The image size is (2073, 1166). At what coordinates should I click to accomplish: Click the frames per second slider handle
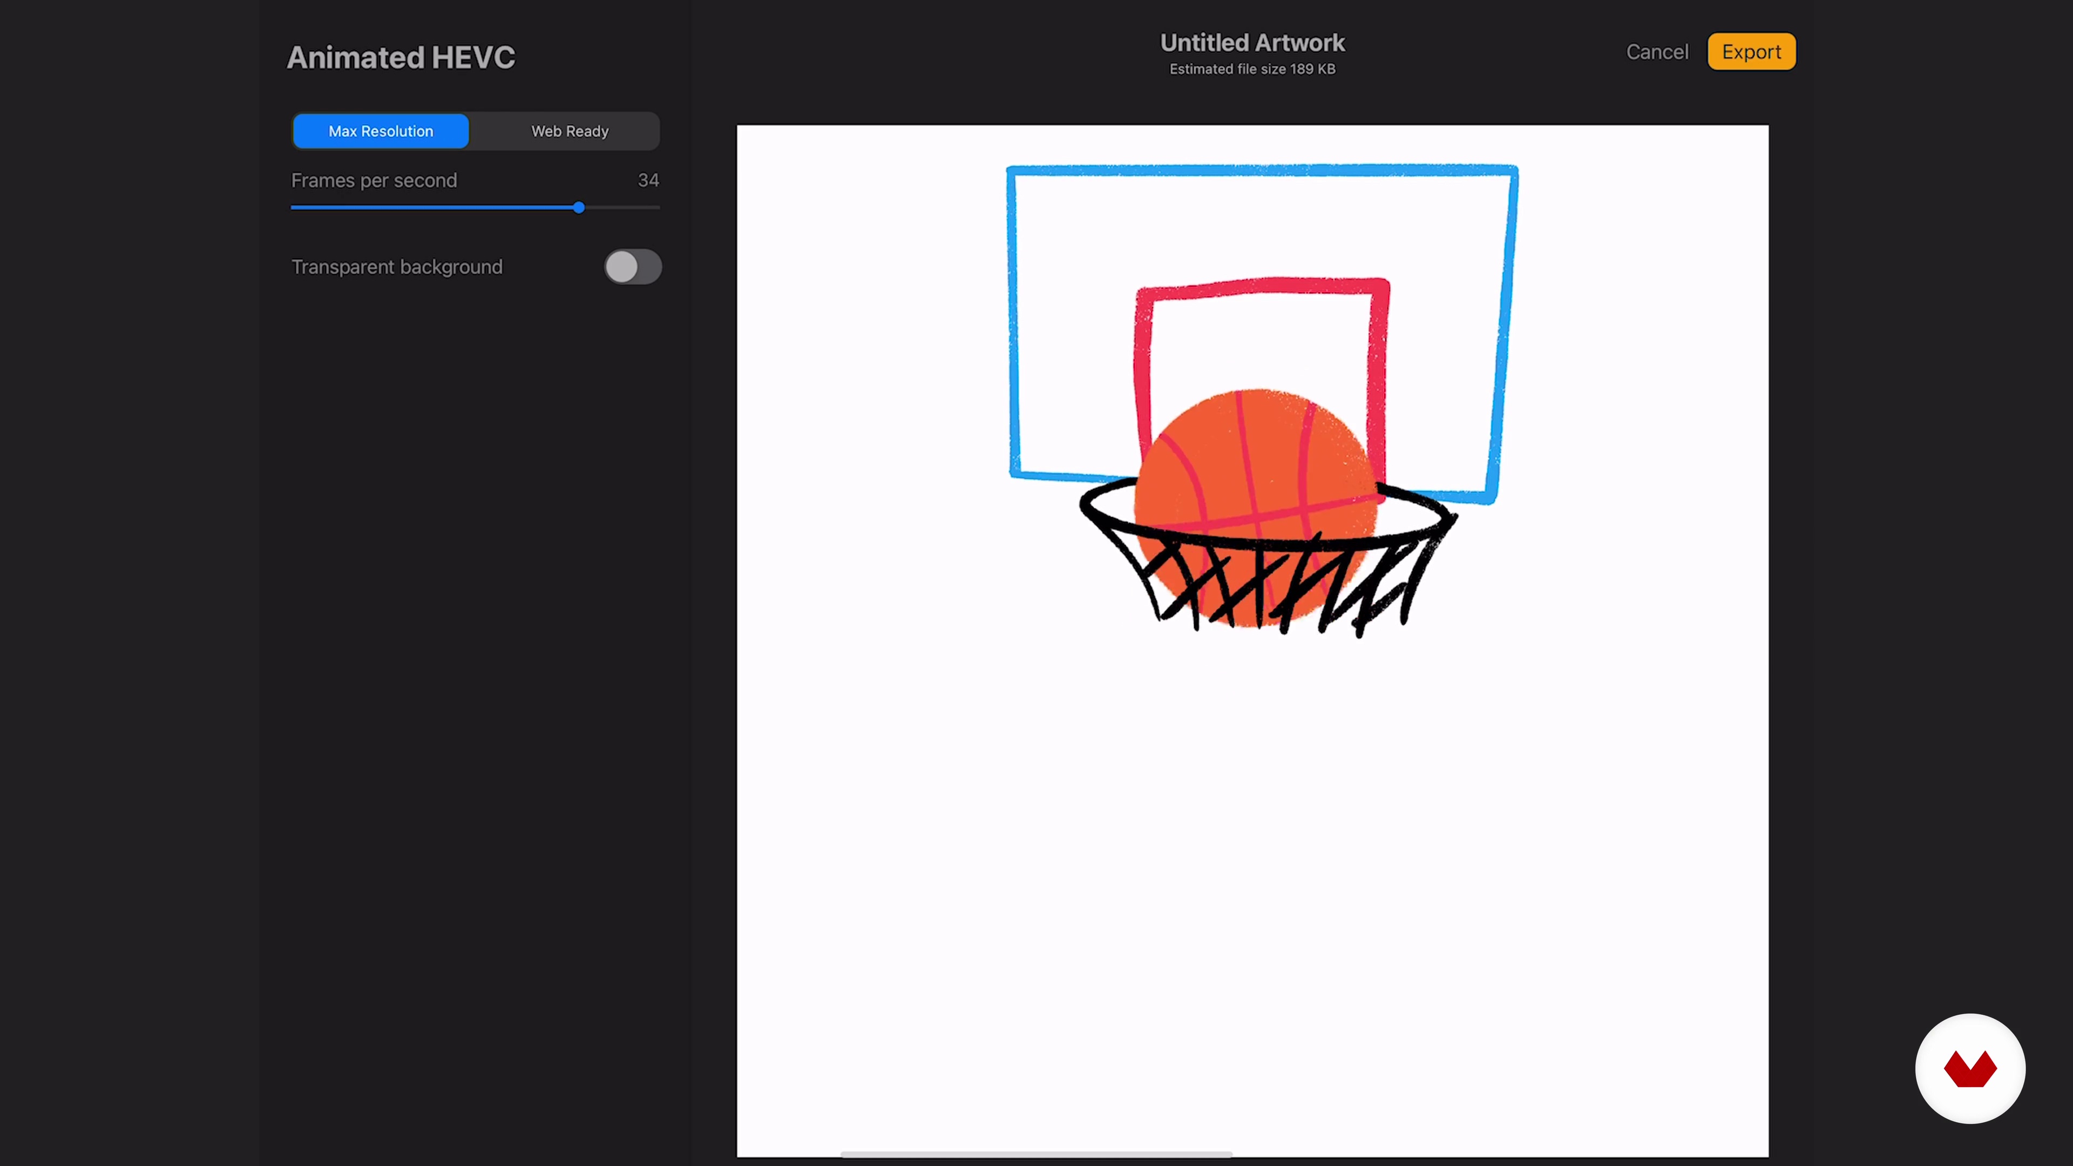coord(579,208)
